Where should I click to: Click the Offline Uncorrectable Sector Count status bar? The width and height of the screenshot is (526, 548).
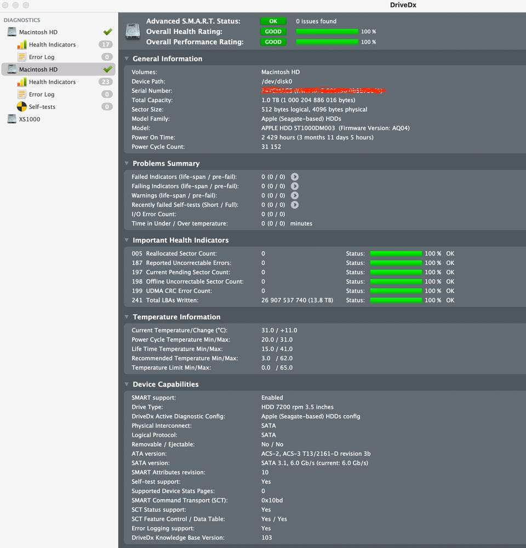(x=396, y=281)
